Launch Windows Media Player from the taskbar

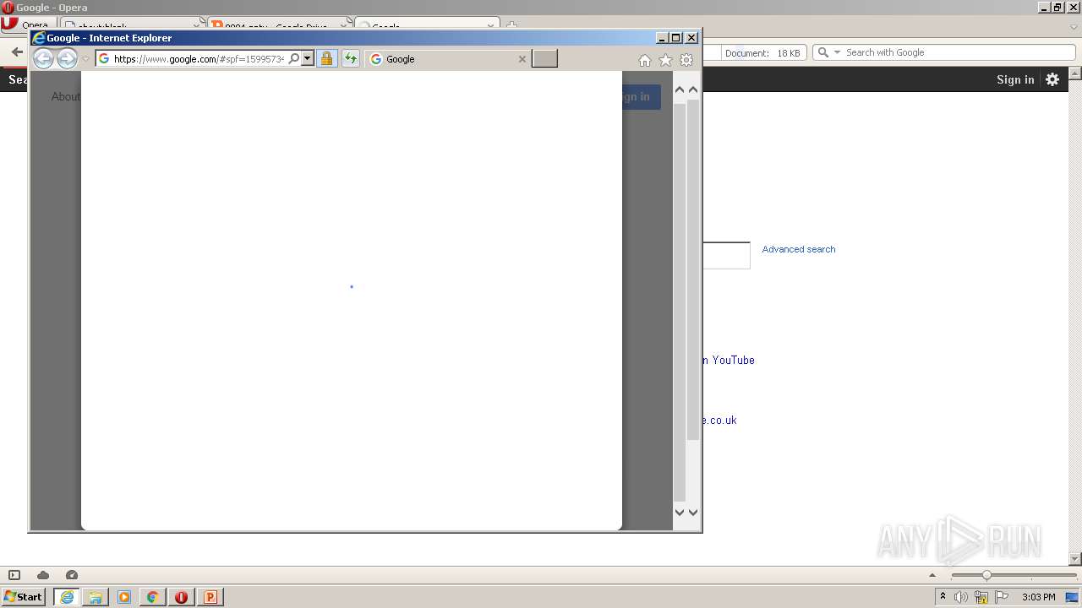124,597
